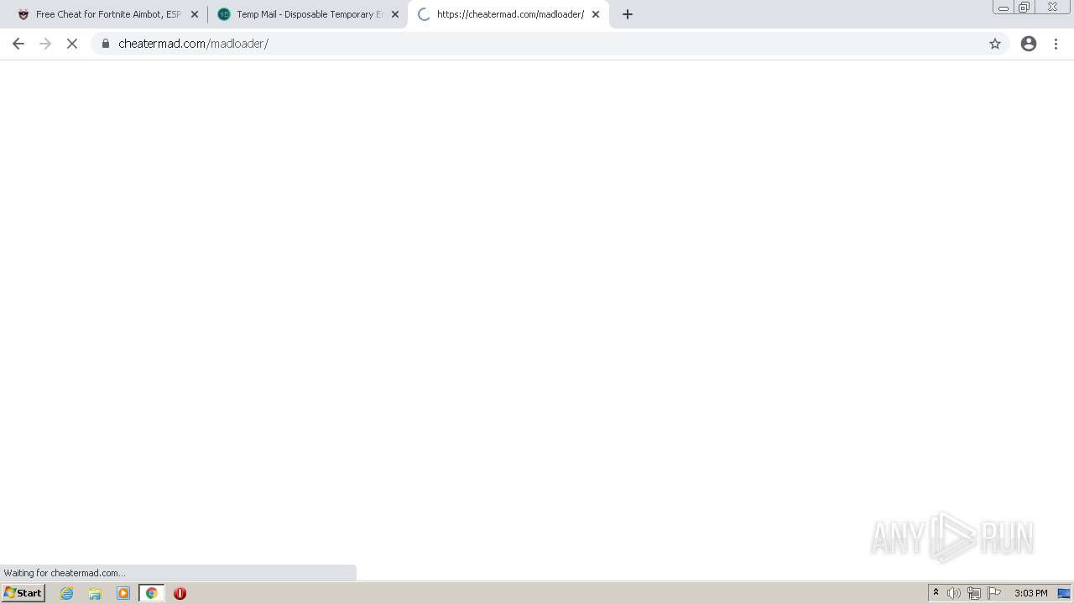1074x604 pixels.
Task: Minimize the Chrome window
Action: [x=1004, y=8]
